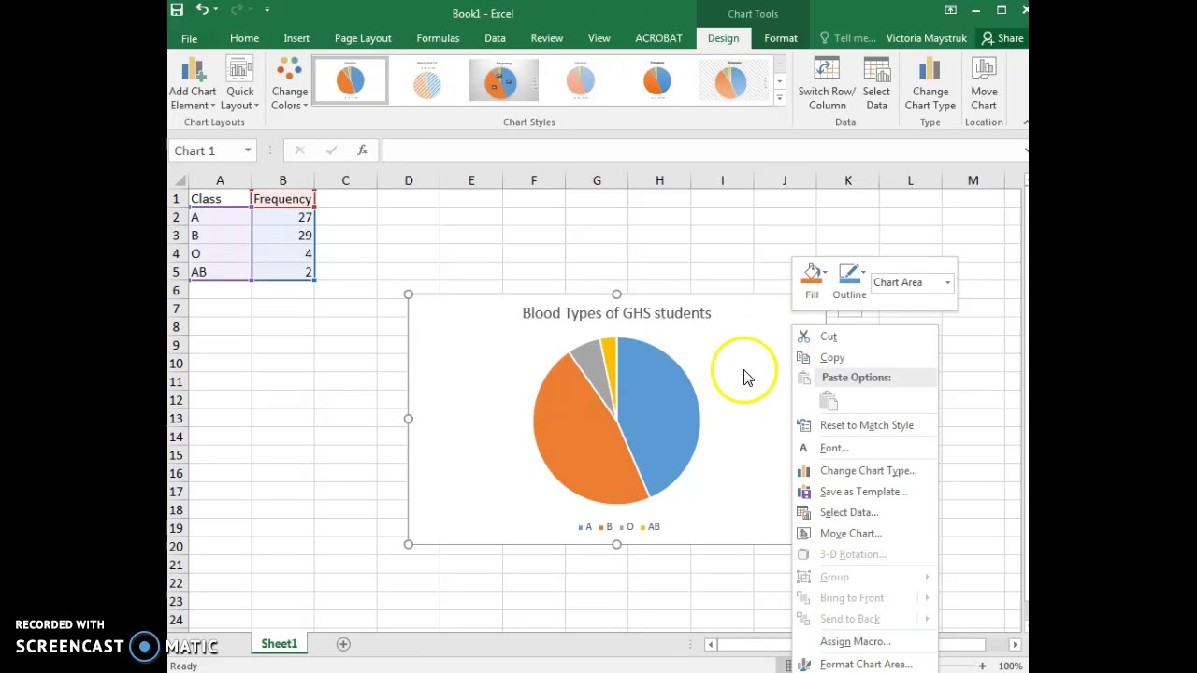Click the Insert Function fx icon
This screenshot has width=1197, height=673.
pyautogui.click(x=363, y=150)
